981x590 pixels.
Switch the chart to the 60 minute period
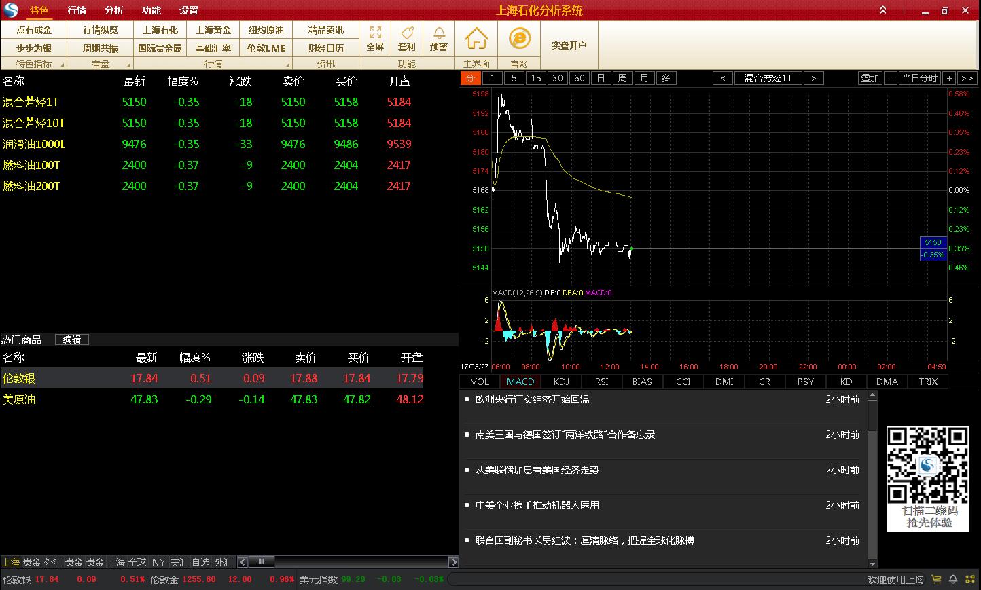pyautogui.click(x=579, y=78)
